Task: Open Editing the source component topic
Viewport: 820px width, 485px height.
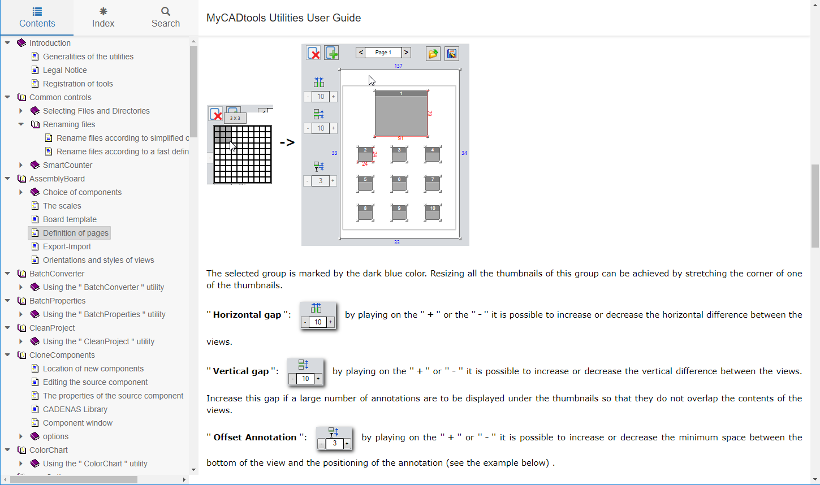Action: click(x=96, y=382)
